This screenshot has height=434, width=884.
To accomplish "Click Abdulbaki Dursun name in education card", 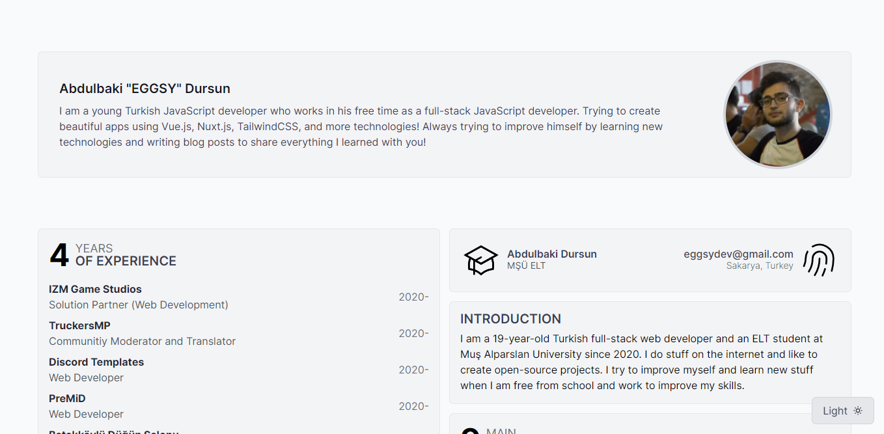I will point(551,254).
